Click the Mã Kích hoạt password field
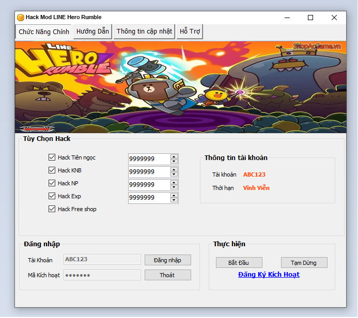This screenshot has width=358, height=318. [102, 275]
